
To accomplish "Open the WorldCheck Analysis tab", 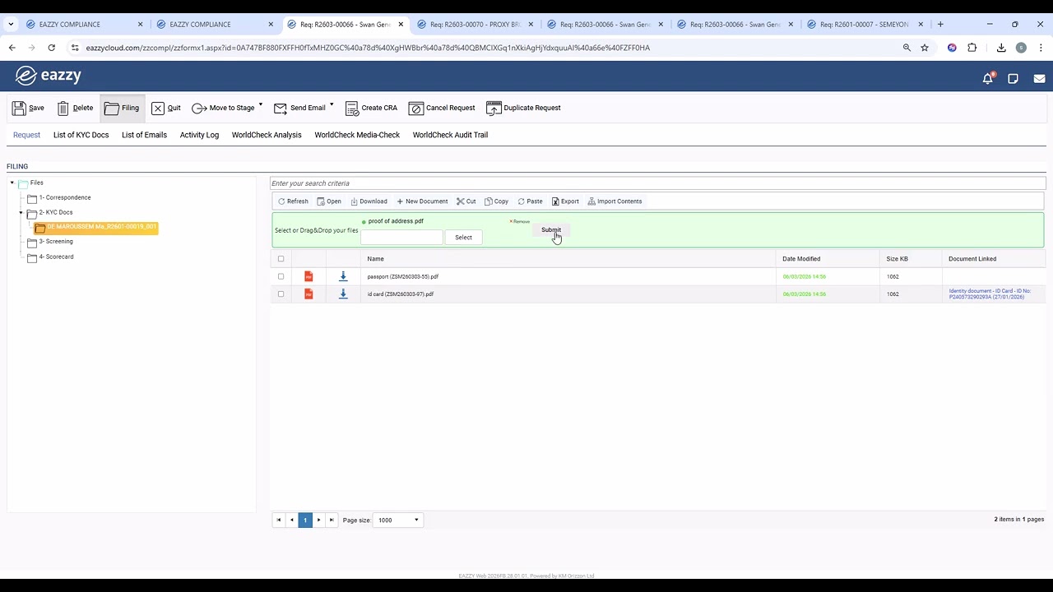I will pos(267,135).
